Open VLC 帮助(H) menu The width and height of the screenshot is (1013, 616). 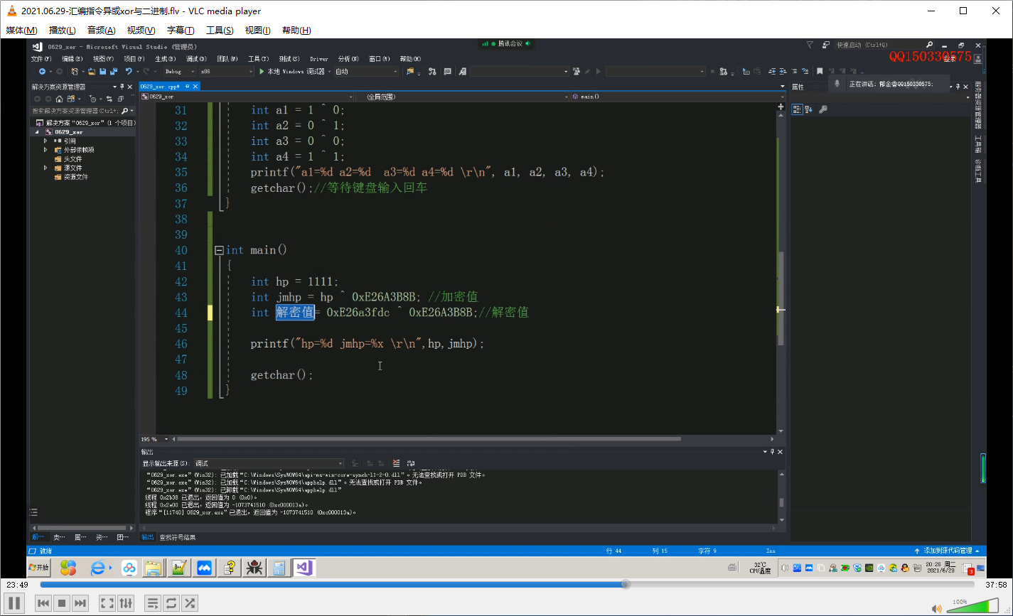click(296, 30)
